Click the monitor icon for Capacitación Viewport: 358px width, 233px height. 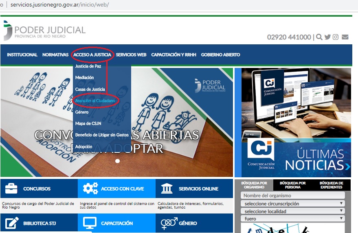pyautogui.click(x=90, y=223)
